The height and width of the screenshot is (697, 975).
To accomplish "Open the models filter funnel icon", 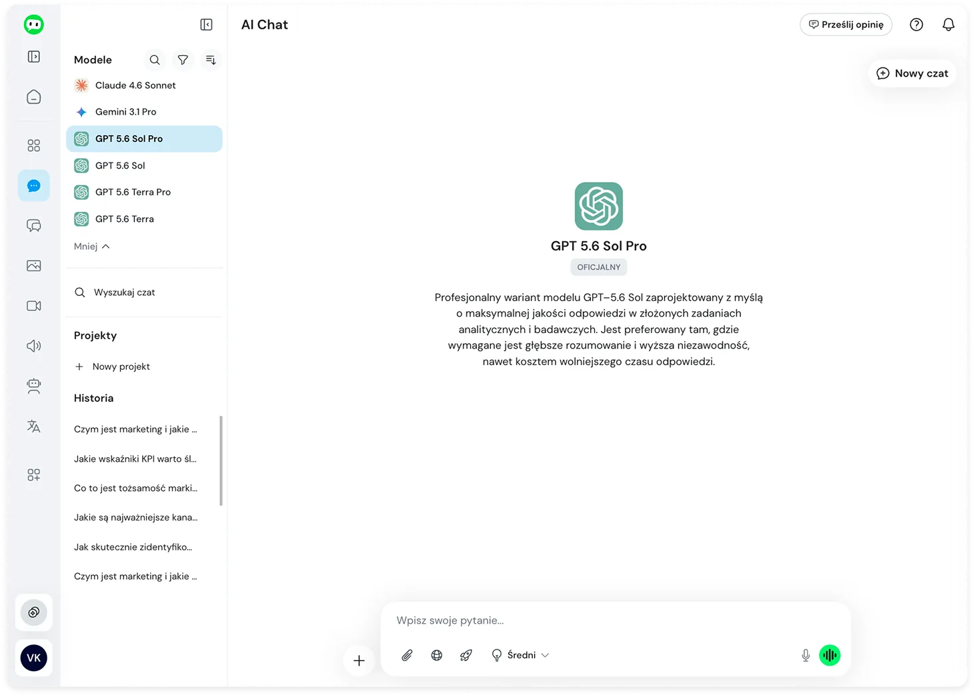I will click(x=183, y=60).
